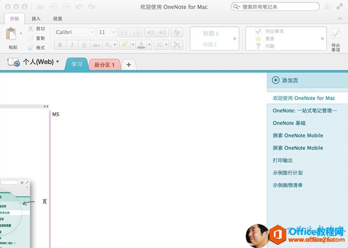The width and height of the screenshot is (348, 248).
Task: Toggle bold with the B button
Action: click(x=60, y=45)
